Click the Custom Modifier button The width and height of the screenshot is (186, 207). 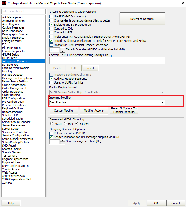64,111
